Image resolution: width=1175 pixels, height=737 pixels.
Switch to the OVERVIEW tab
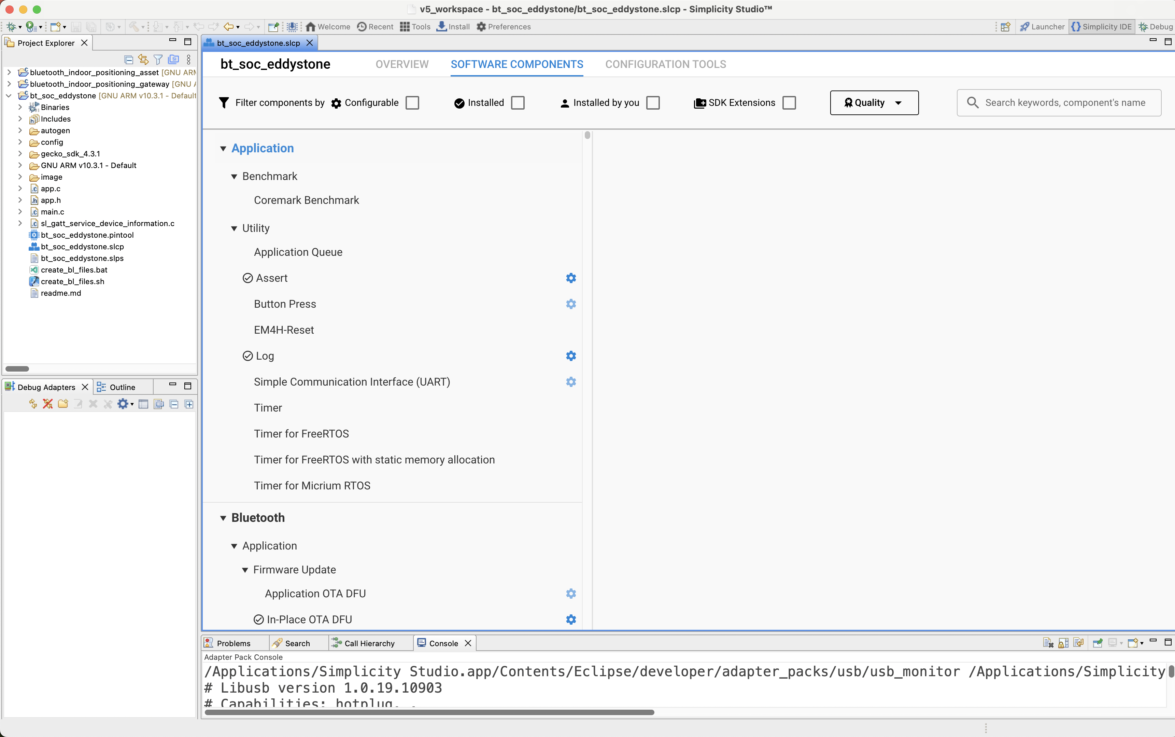tap(402, 64)
